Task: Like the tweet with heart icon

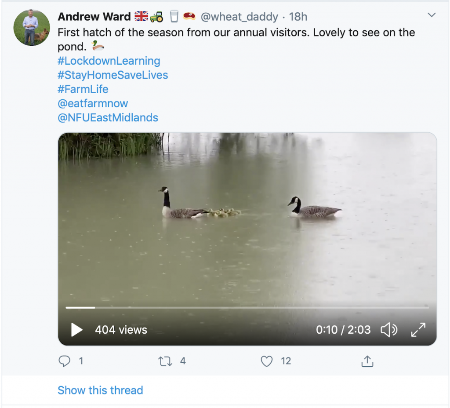Action: (x=267, y=361)
